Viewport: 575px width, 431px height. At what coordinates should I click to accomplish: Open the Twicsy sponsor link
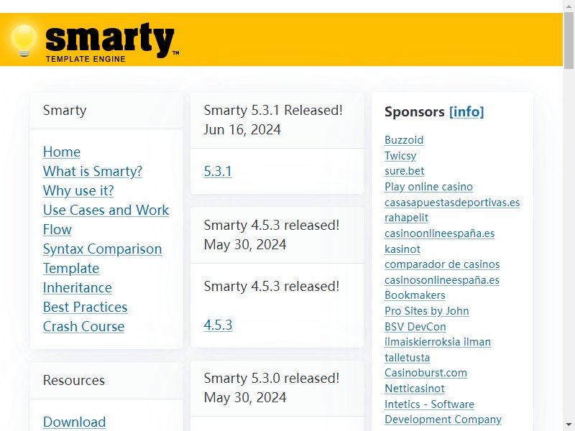click(x=400, y=156)
